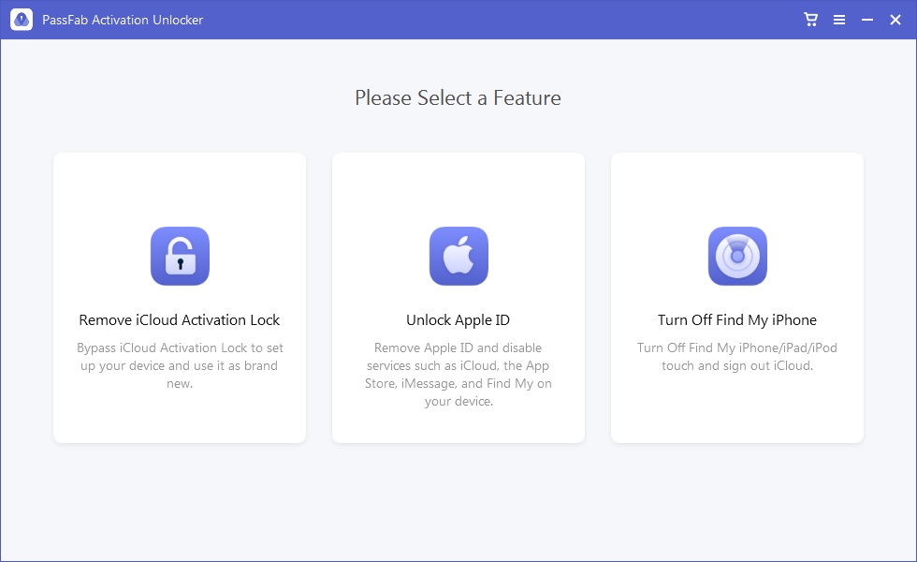Select Turn Off Find My iPhone title

[737, 319]
